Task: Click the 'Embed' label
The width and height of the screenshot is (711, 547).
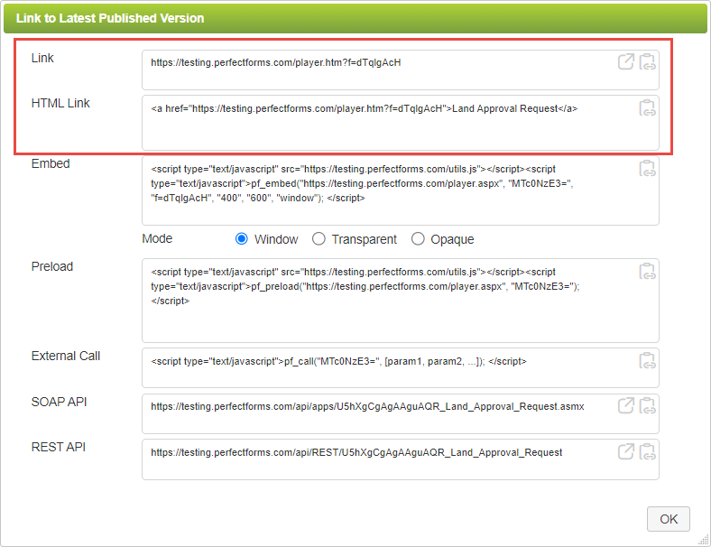Action: pyautogui.click(x=51, y=163)
